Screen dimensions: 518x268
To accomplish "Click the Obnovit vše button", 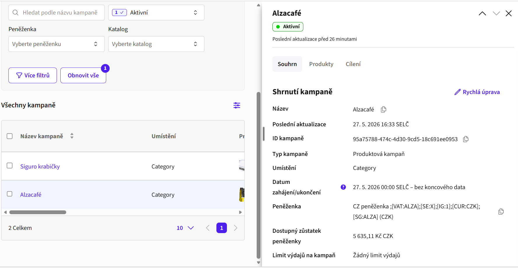I will (83, 75).
